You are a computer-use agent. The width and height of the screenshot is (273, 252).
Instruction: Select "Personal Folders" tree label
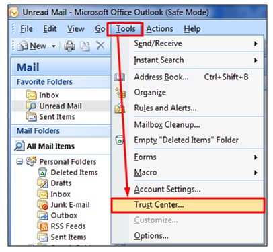(x=68, y=161)
